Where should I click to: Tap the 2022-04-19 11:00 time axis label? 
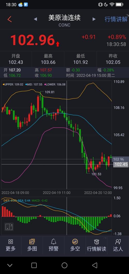57,193
